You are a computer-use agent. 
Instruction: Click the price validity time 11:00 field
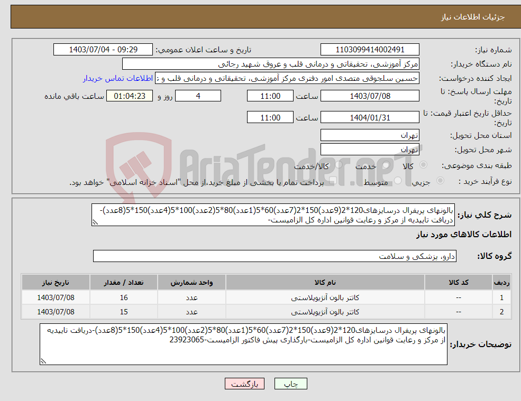pos(270,117)
